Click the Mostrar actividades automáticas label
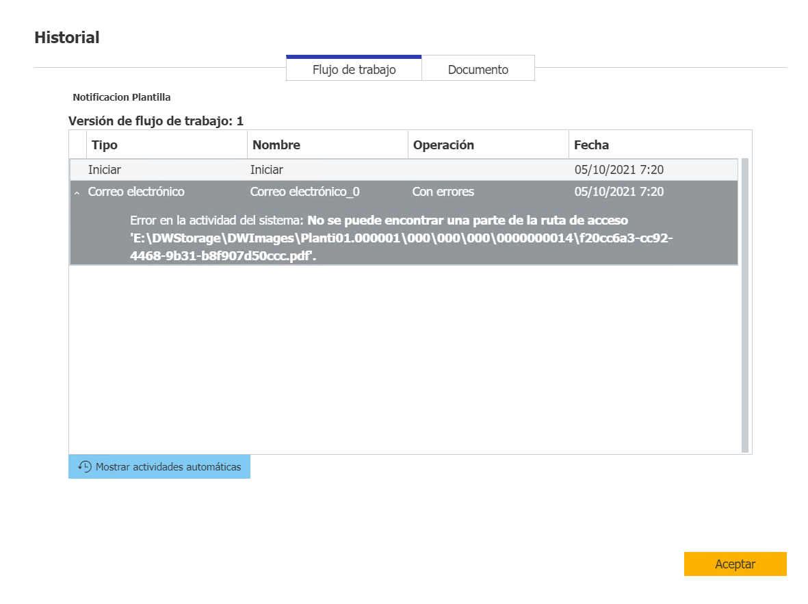 point(168,466)
